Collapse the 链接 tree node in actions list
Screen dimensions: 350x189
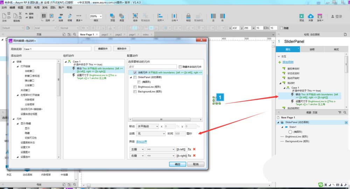(x=14, y=62)
